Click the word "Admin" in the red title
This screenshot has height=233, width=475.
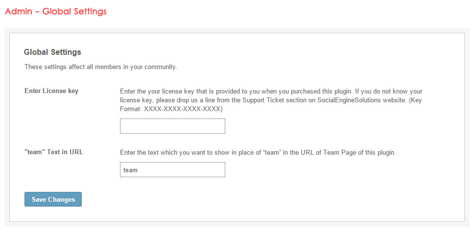pyautogui.click(x=17, y=11)
